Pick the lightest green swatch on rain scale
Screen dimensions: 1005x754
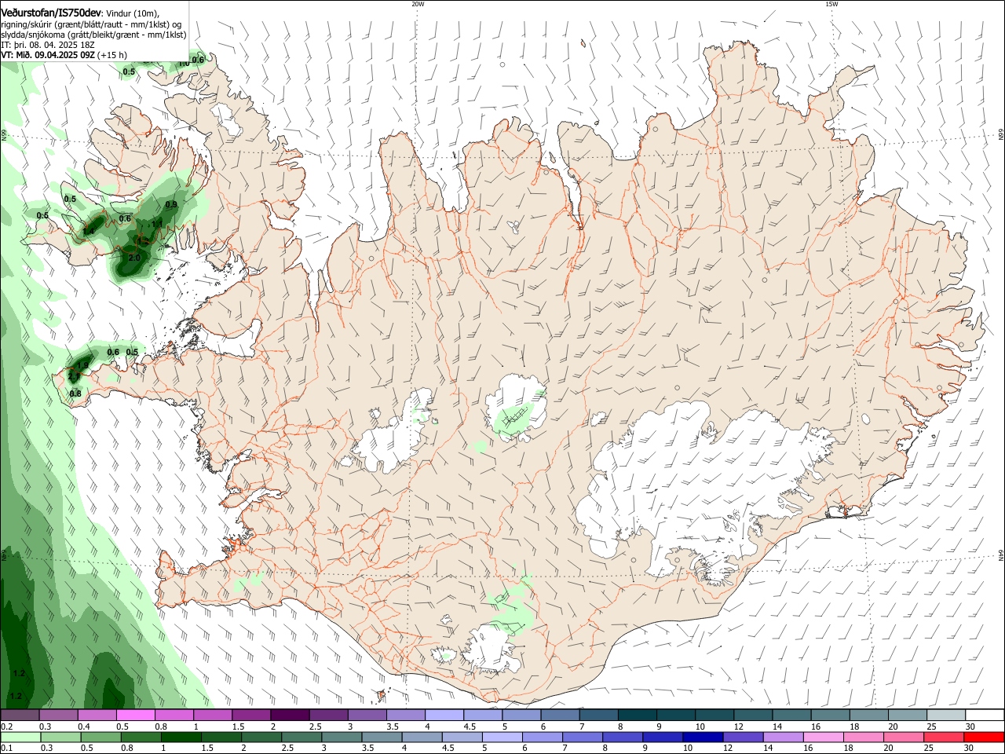click(x=20, y=737)
